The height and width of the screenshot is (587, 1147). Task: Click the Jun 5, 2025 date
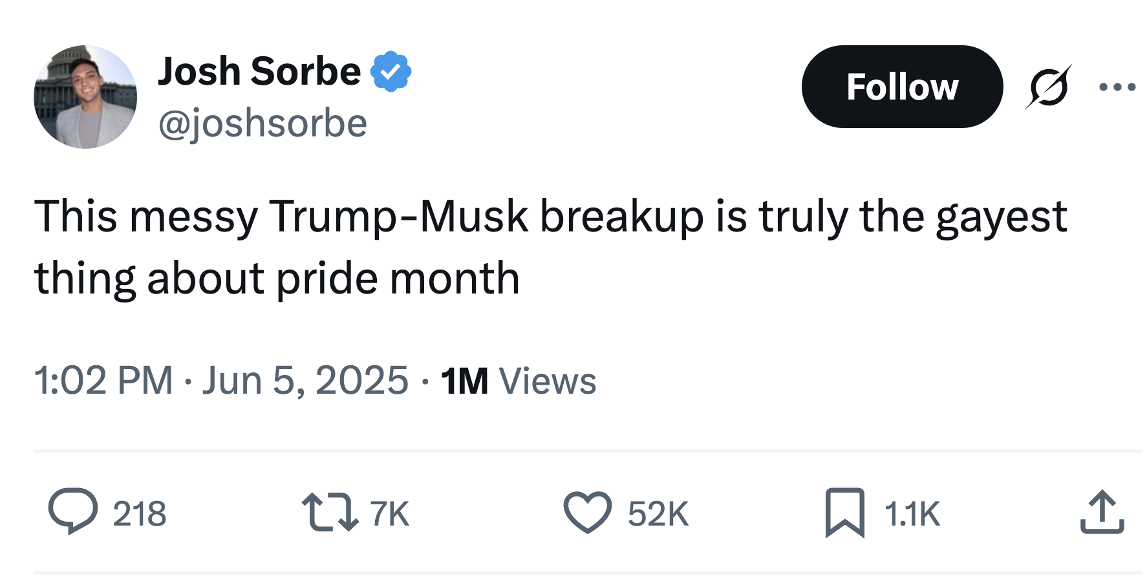click(305, 380)
